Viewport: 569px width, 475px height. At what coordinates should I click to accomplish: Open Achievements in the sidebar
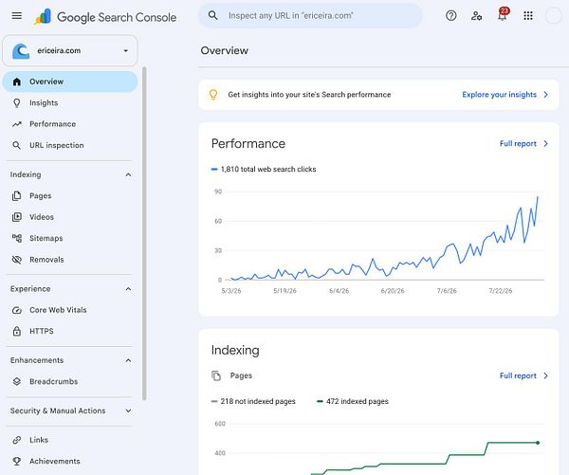click(x=70, y=461)
